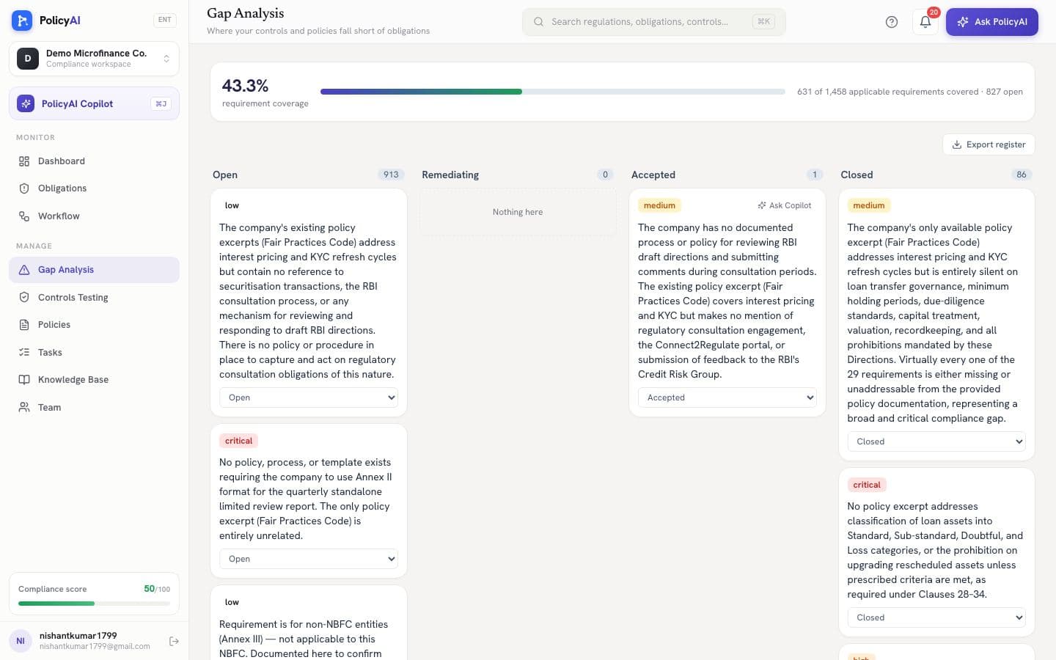Open status dropdown on Annex II format card
The image size is (1056, 660).
(x=309, y=559)
